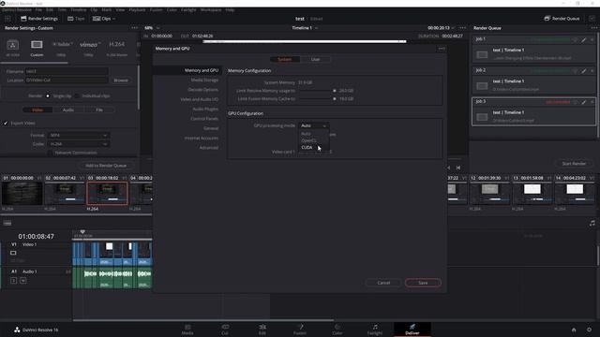The image size is (600, 337).
Task: Edit Job 1 with the pencil icon
Action: coord(583,39)
